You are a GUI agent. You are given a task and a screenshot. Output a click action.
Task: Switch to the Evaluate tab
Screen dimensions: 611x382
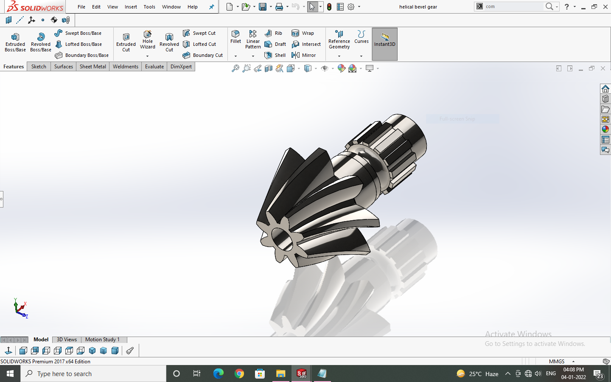click(154, 67)
